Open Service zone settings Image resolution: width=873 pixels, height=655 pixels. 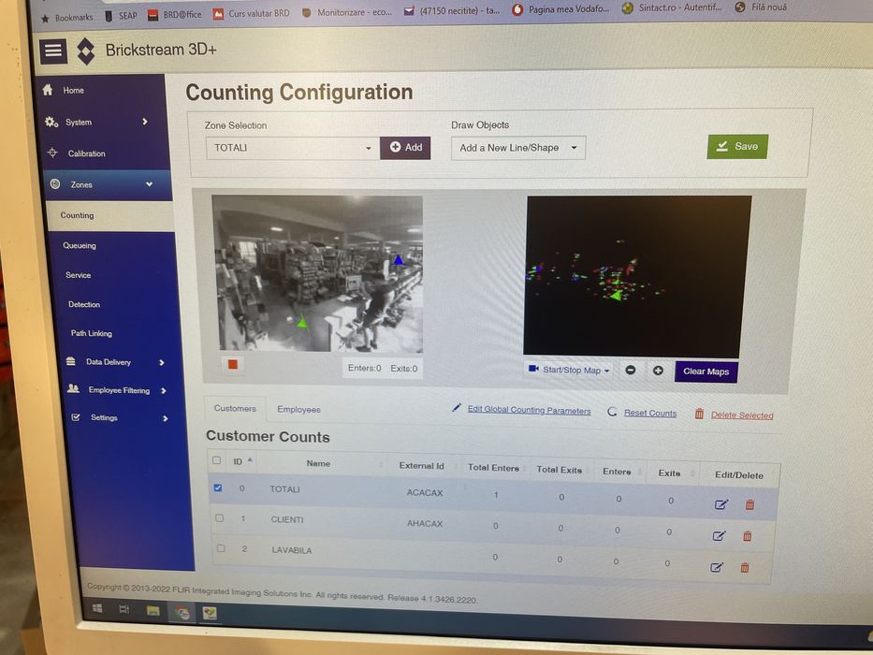coord(78,275)
